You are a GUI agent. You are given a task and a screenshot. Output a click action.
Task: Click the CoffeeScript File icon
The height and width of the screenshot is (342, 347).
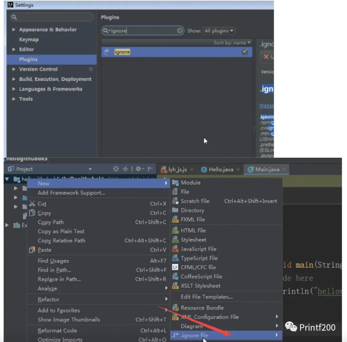(175, 277)
